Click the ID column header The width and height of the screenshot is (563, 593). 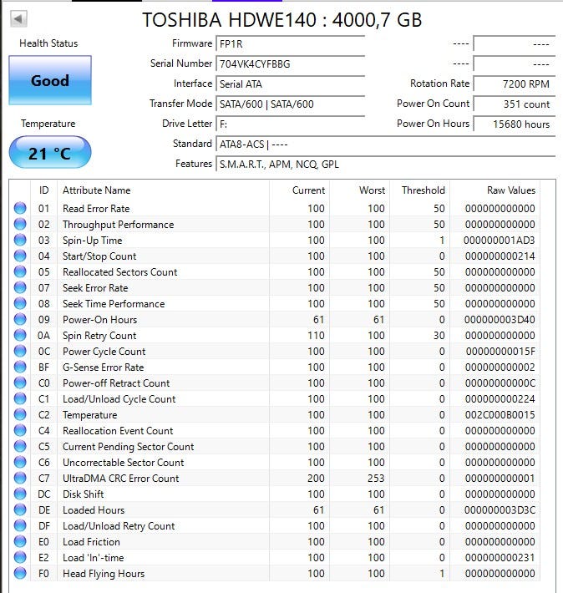[x=44, y=190]
